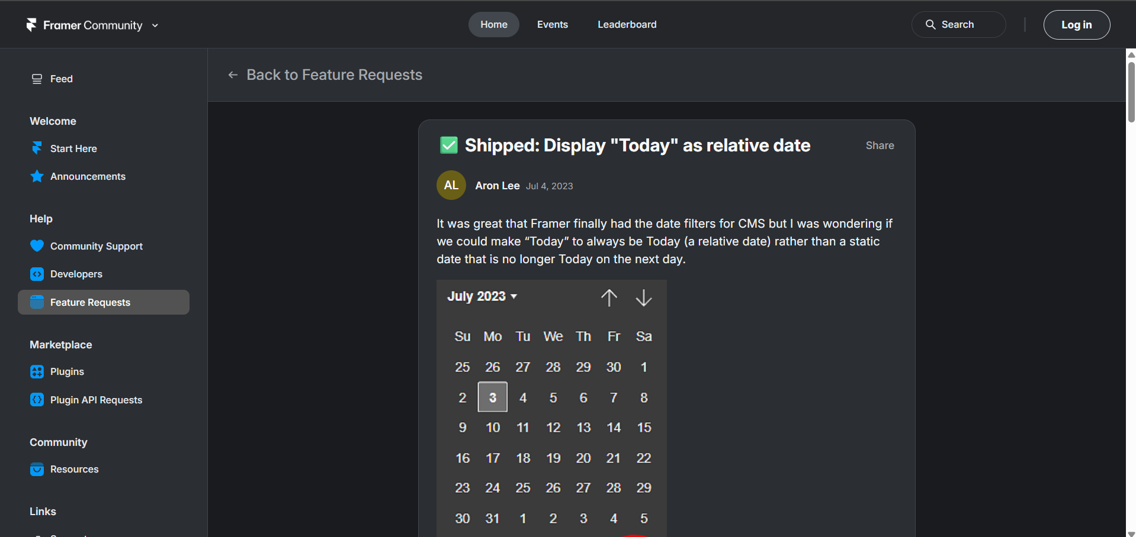Expand the Framer Community dropdown chevron
The image size is (1136, 537).
pyautogui.click(x=155, y=25)
